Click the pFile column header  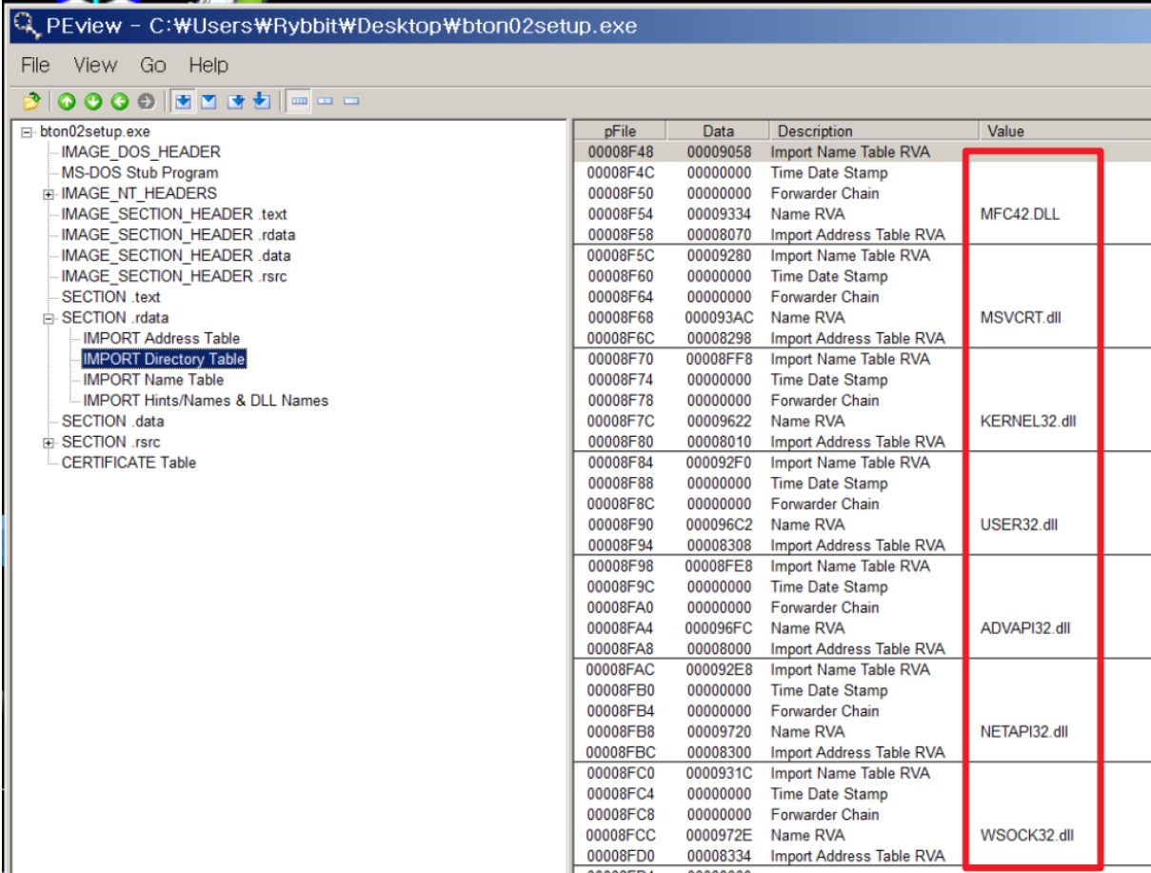[x=620, y=131]
